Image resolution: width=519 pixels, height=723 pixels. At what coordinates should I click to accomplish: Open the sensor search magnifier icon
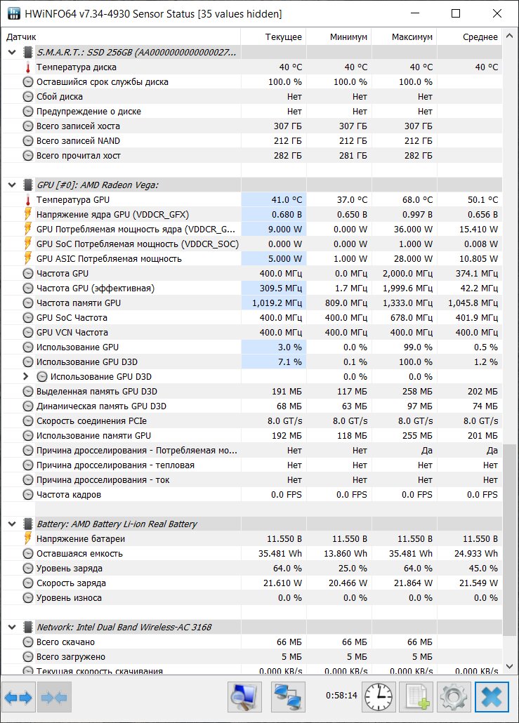[244, 697]
